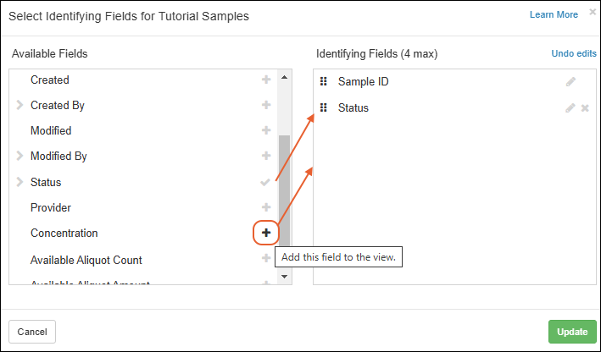Click the pencil icon for the Status field

571,108
